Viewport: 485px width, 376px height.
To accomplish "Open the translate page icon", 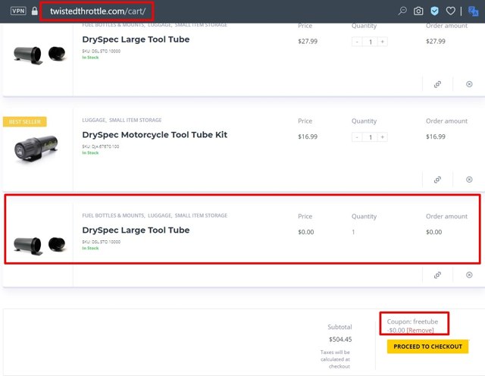I will pyautogui.click(x=473, y=11).
